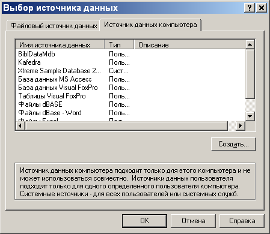This screenshot has width=270, height=234.
Task: Click the horizontal scroll right arrow
Action: 240,126
